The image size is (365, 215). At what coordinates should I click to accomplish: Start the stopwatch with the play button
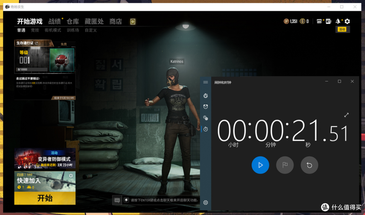point(260,165)
